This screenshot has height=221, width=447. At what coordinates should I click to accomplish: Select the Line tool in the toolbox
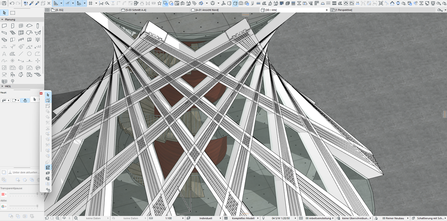click(x=21, y=54)
